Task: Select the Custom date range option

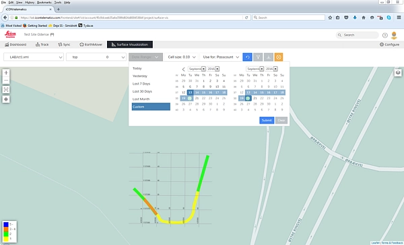Action: (151, 107)
